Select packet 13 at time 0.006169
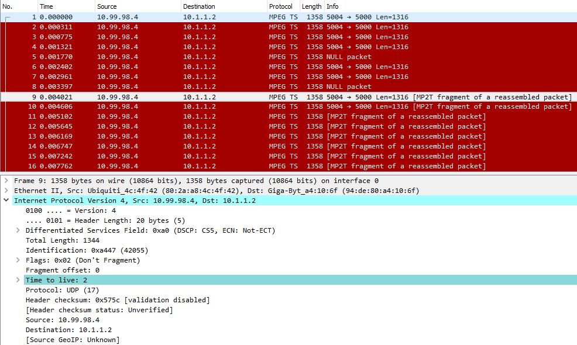 288,136
